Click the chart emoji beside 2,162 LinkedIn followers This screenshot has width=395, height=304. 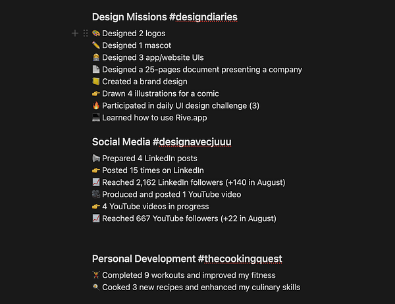pyautogui.click(x=96, y=182)
